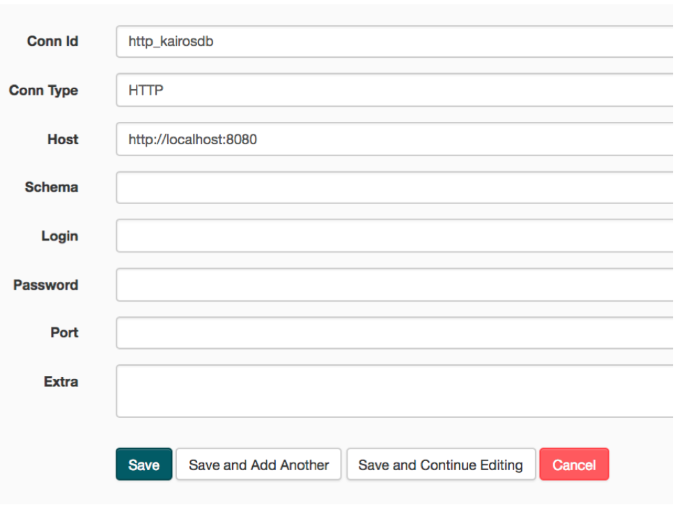Select the Login input box
691x505 pixels.
pos(394,236)
